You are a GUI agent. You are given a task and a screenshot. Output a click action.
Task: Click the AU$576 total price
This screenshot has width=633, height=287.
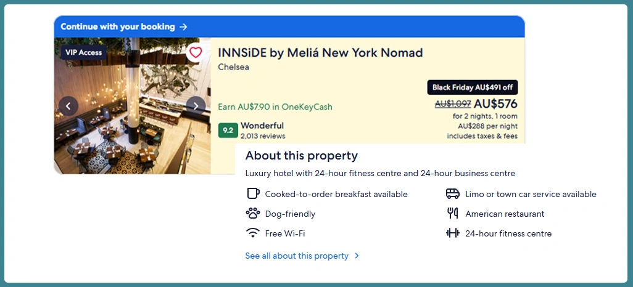coord(495,104)
